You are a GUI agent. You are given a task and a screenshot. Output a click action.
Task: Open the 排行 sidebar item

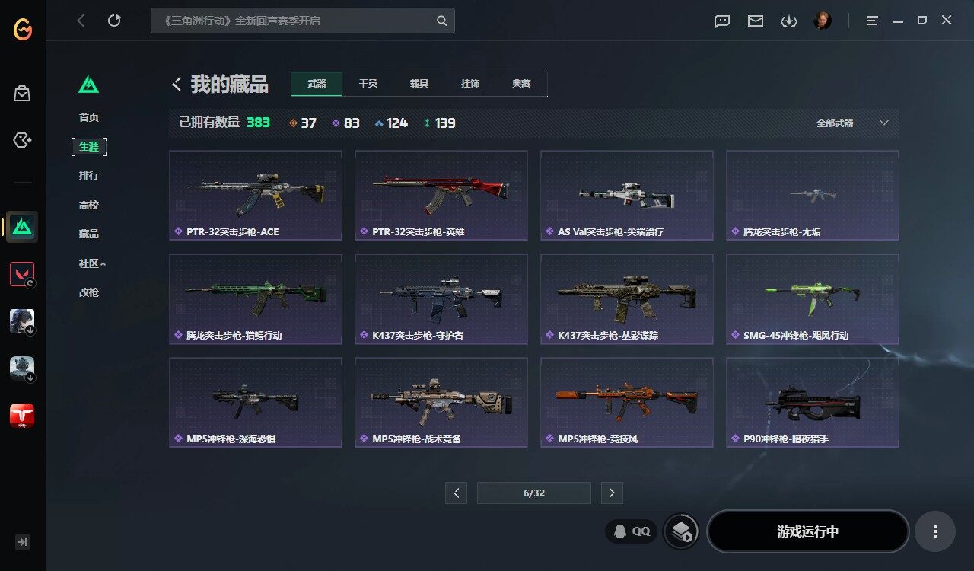pyautogui.click(x=89, y=175)
